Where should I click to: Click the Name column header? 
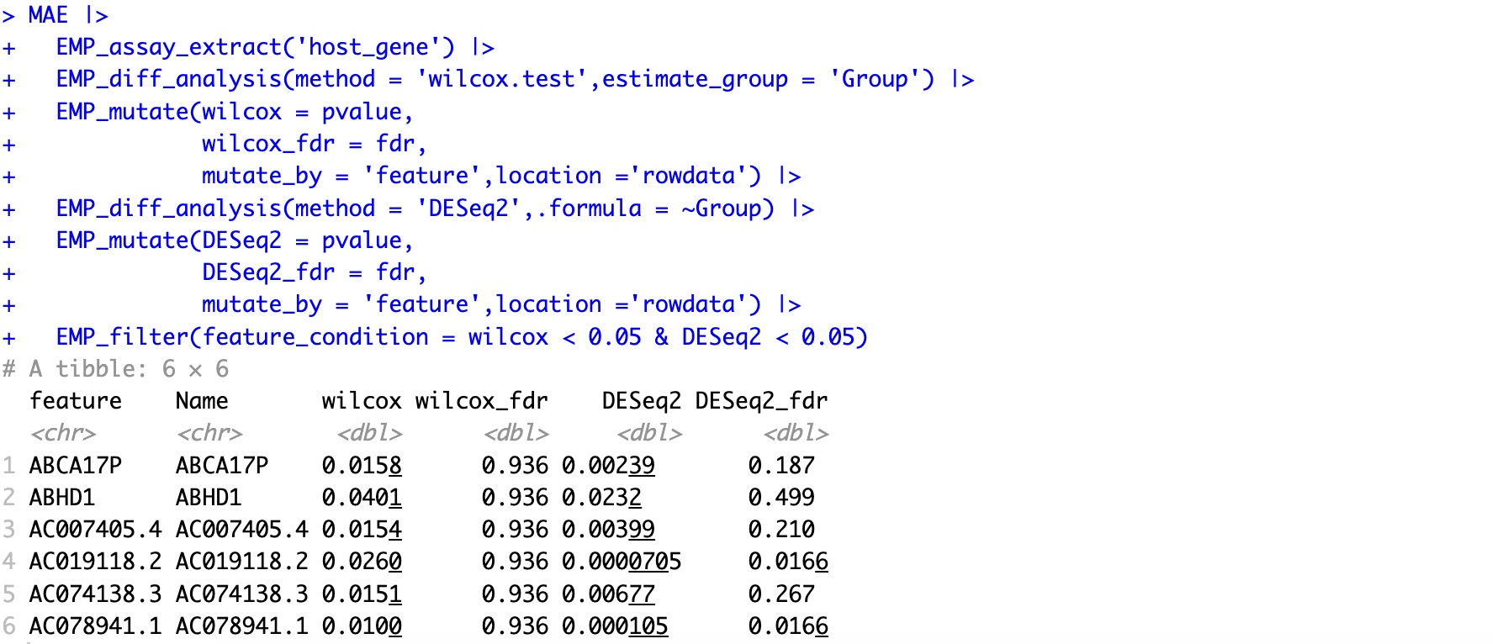tap(202, 401)
